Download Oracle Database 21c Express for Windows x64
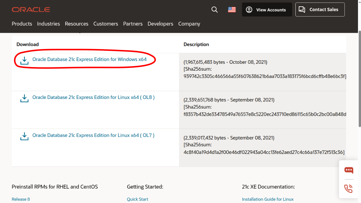The width and height of the screenshot is (361, 203). (89, 60)
